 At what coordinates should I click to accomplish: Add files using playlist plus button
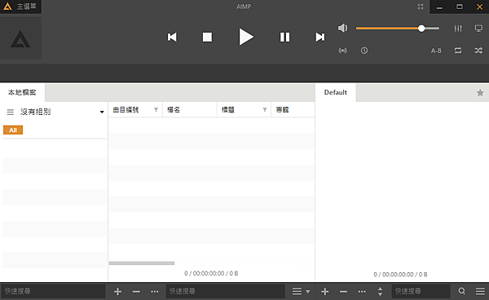point(324,292)
